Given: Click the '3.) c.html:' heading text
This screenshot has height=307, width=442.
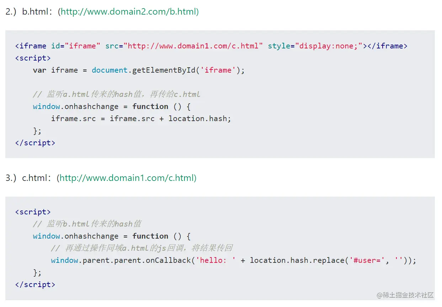Looking at the screenshot, I should 28,178.
